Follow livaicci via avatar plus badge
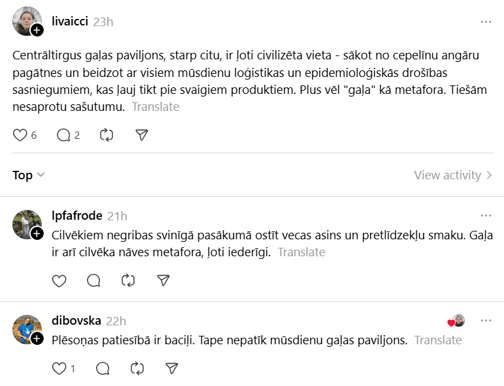 [37, 30]
